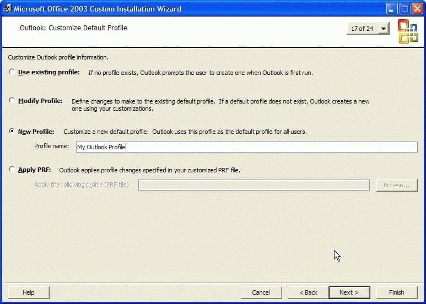Minimize the Custom Installation Wizard window
The image size is (426, 304).
[x=391, y=9]
